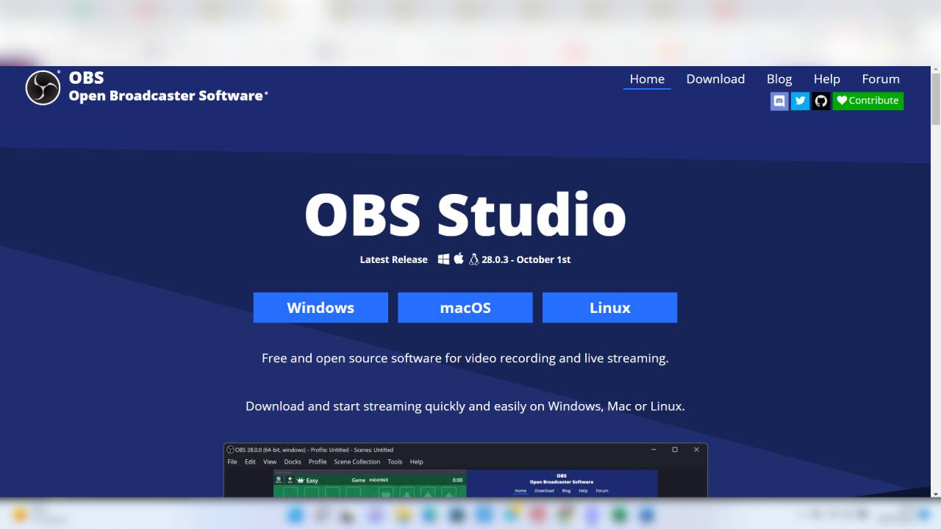This screenshot has height=529, width=941.
Task: Click the OBS logo in the header
Action: [x=42, y=87]
